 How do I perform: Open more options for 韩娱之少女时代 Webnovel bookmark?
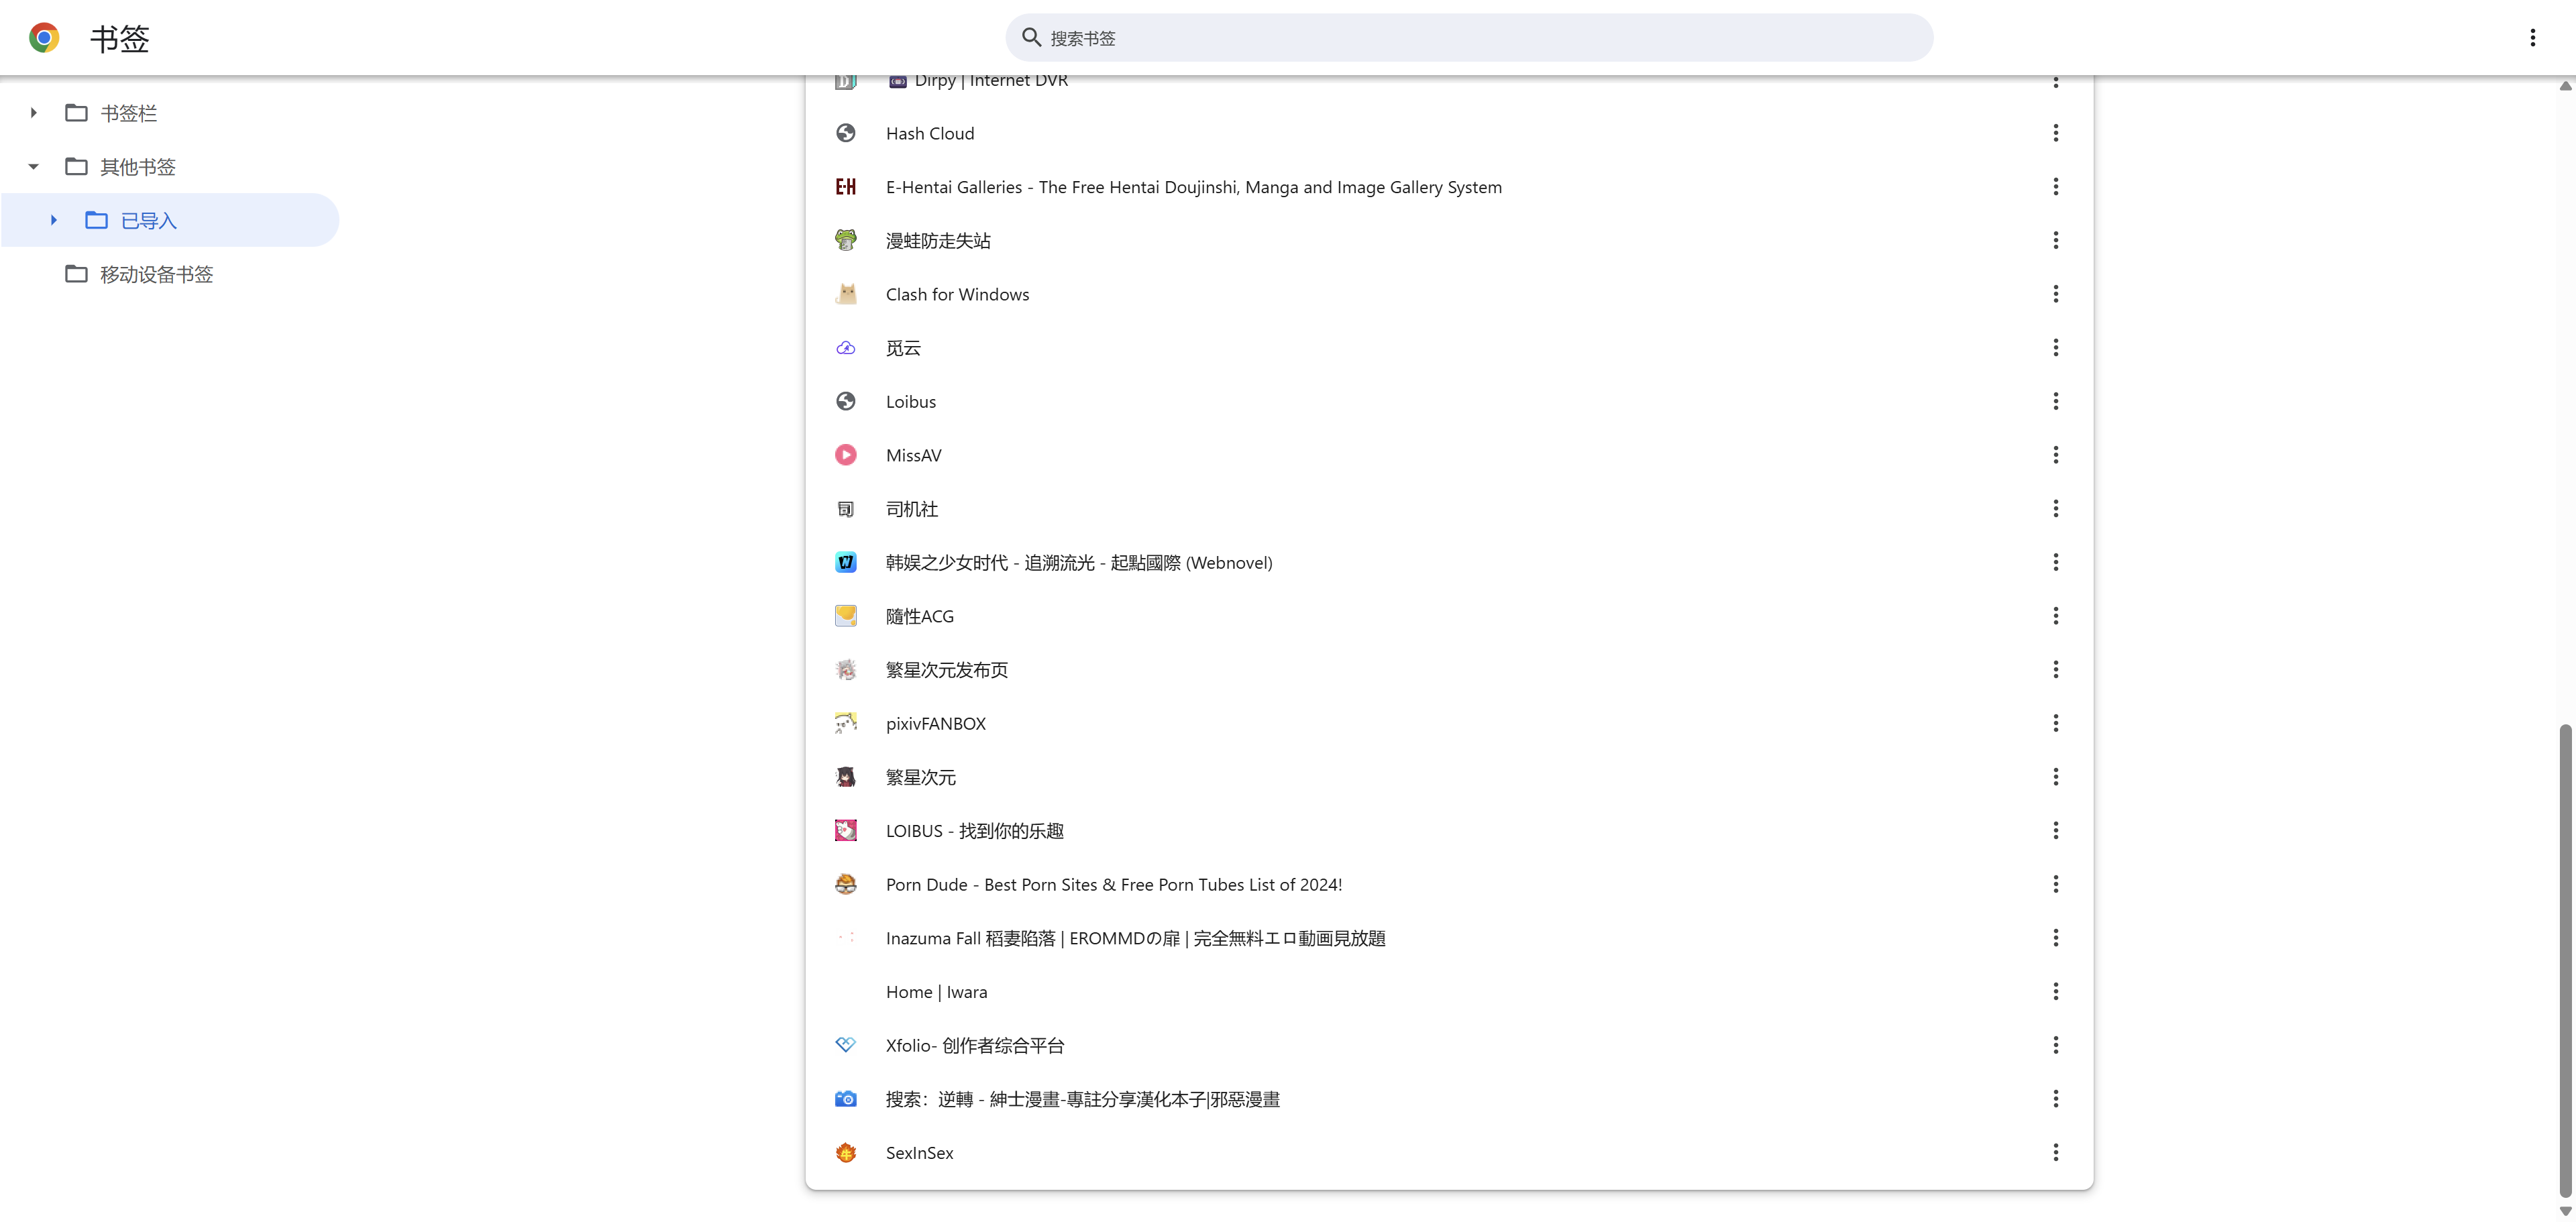coord(2055,562)
